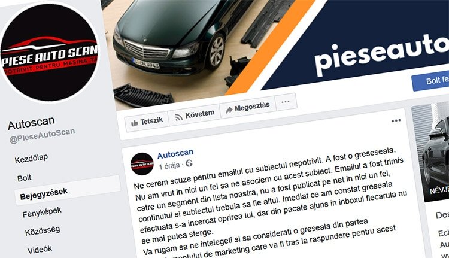The image size is (449, 258).
Task: Share the page with Megosztás button
Action: coord(248,107)
